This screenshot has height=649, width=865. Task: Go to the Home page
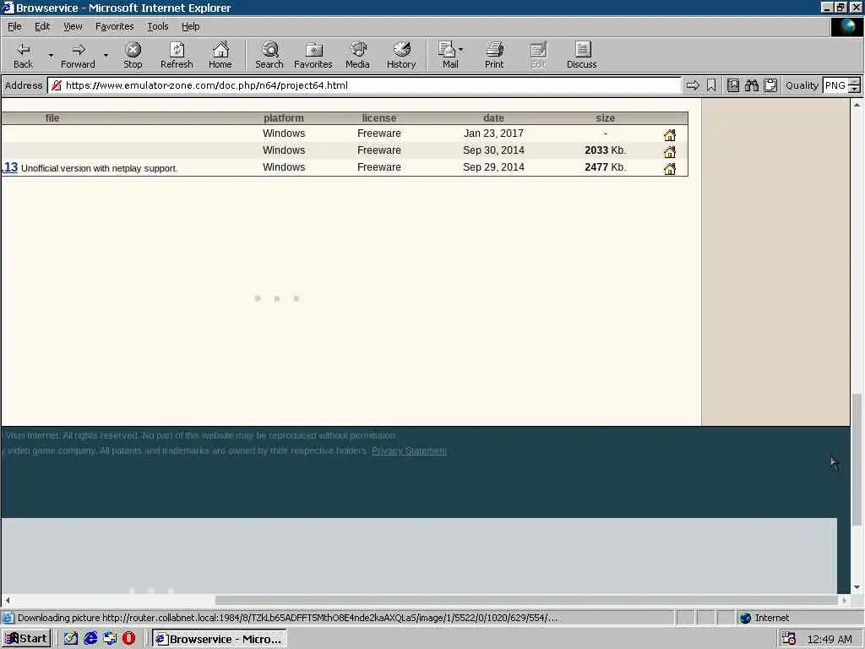click(x=220, y=55)
